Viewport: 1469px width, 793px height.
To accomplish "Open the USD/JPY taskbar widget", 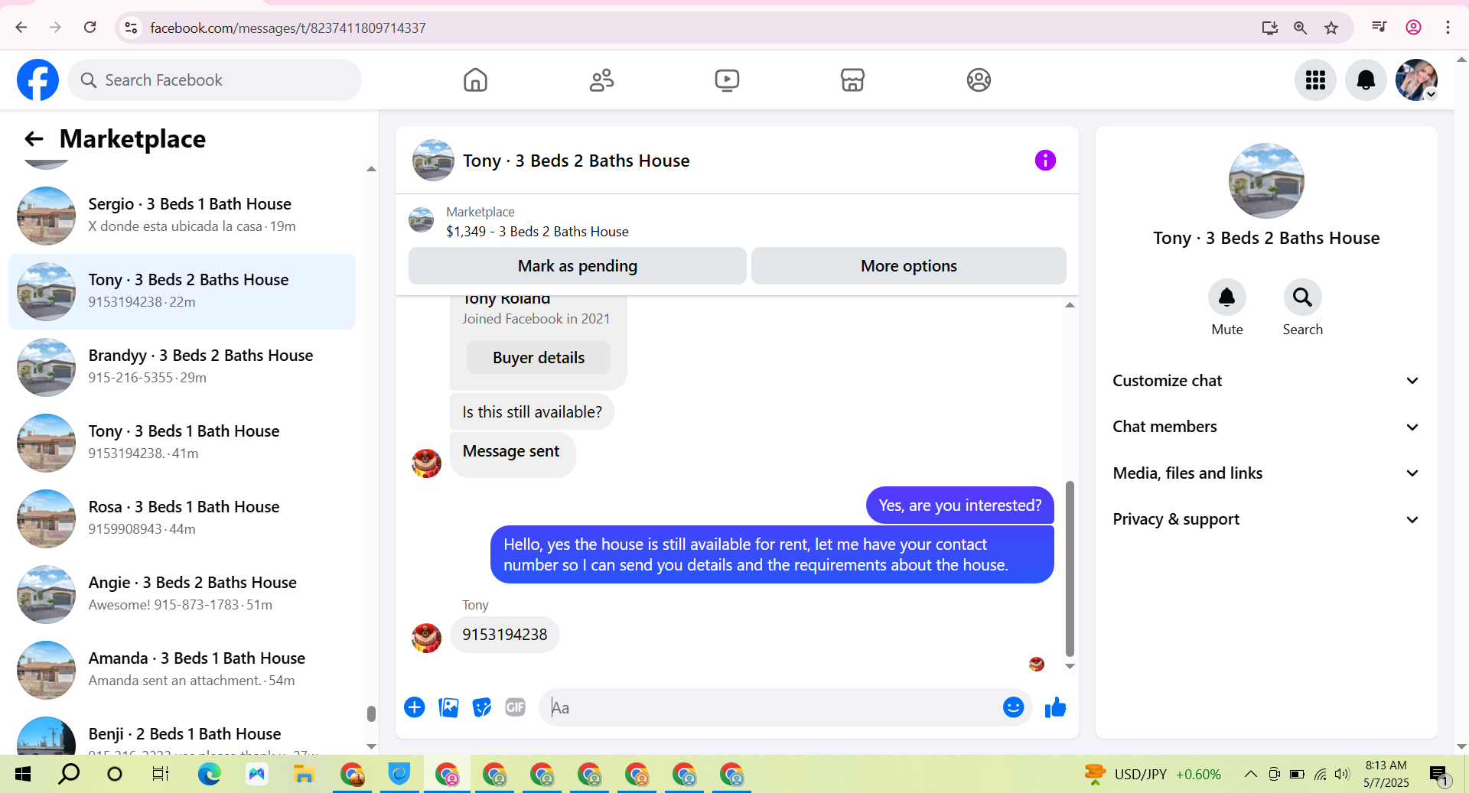I will point(1153,775).
